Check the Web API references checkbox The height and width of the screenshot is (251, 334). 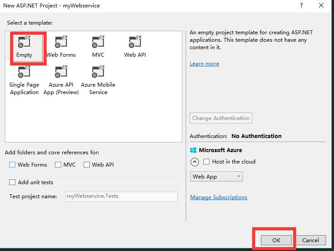coord(87,165)
